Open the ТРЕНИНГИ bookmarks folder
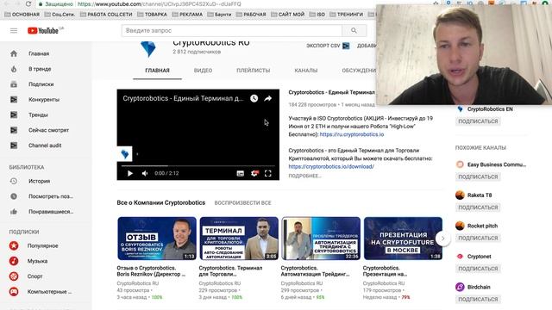This screenshot has width=552, height=310. pyautogui.click(x=346, y=15)
